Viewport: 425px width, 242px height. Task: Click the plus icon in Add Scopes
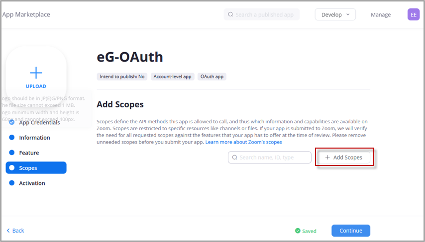[327, 157]
